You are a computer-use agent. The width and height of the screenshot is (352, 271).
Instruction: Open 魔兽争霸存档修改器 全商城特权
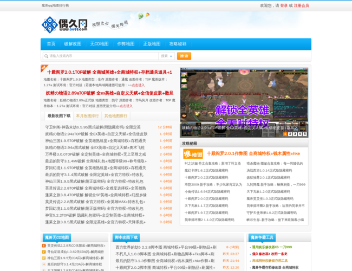click(275, 268)
